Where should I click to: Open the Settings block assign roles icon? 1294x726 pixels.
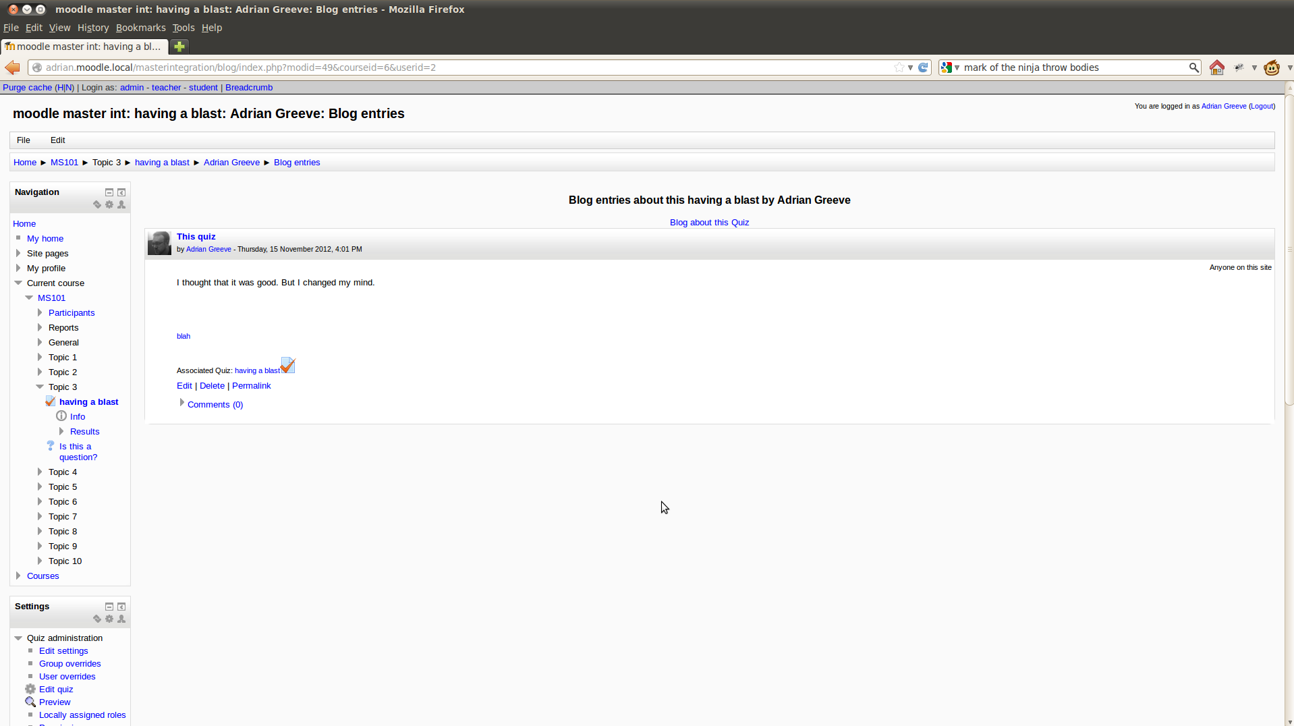pyautogui.click(x=121, y=619)
